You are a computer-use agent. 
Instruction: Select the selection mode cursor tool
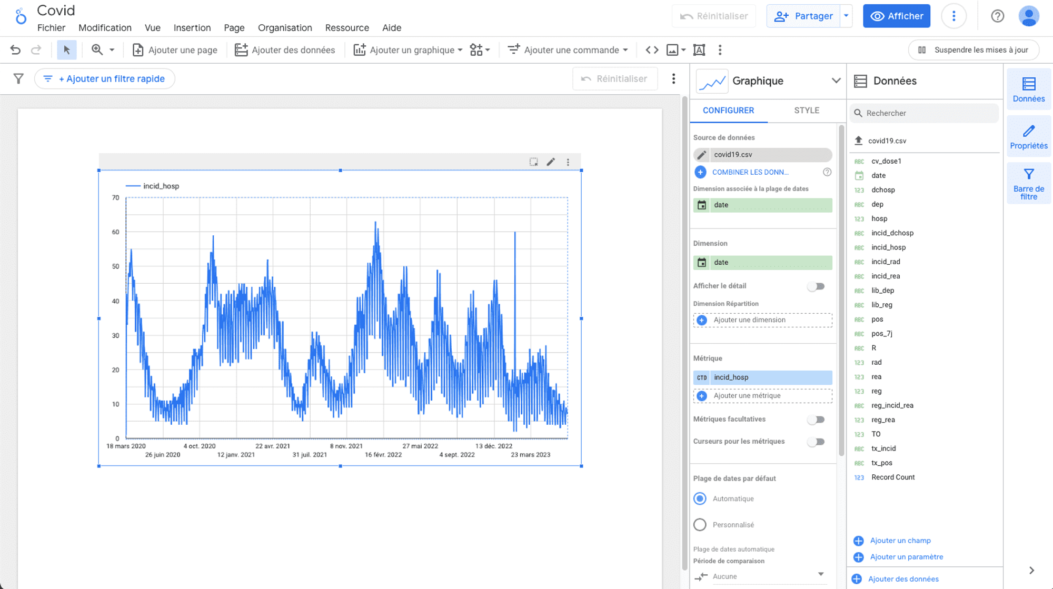[x=67, y=50]
